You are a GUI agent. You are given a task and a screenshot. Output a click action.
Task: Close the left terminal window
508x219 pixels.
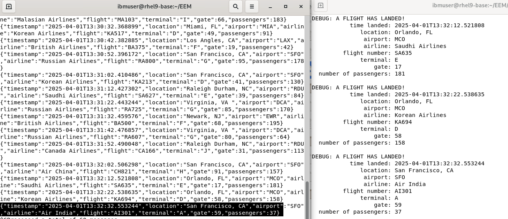[301, 7]
